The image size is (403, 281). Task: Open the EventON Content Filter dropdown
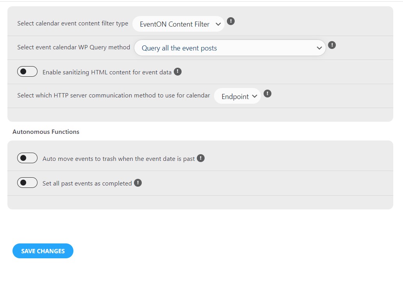pyautogui.click(x=178, y=24)
